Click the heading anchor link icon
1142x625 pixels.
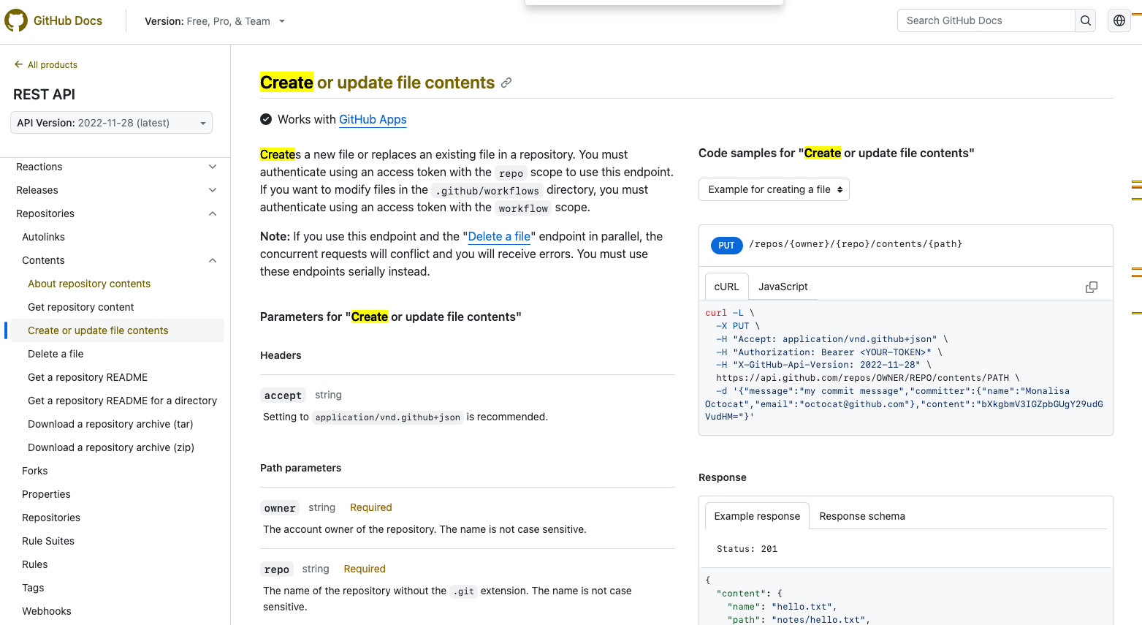coord(506,83)
